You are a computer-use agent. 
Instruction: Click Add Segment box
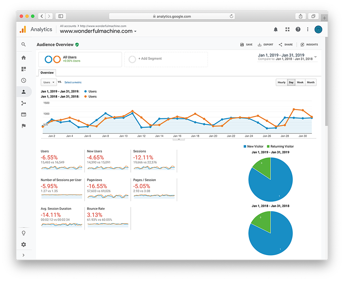(166, 59)
